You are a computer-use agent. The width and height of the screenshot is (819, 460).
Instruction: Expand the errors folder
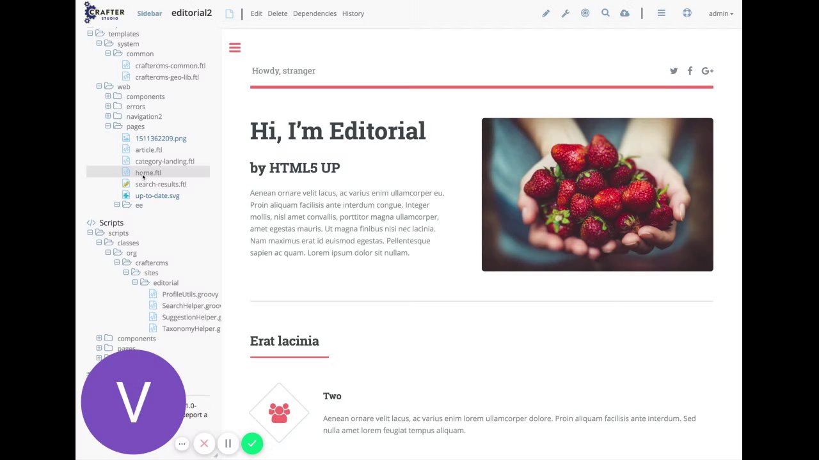pos(108,106)
